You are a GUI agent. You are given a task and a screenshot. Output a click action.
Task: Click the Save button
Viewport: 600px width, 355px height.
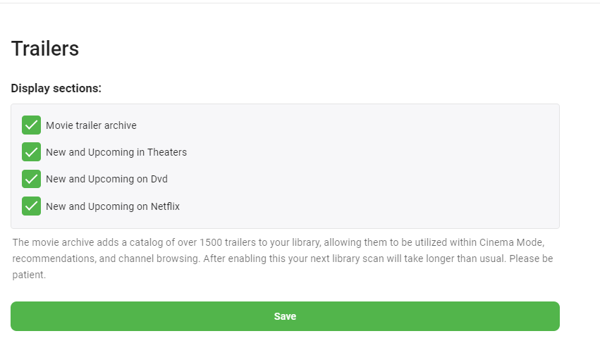(285, 316)
